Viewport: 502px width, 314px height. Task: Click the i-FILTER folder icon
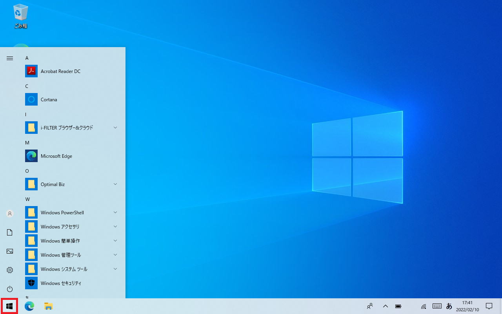pyautogui.click(x=31, y=128)
